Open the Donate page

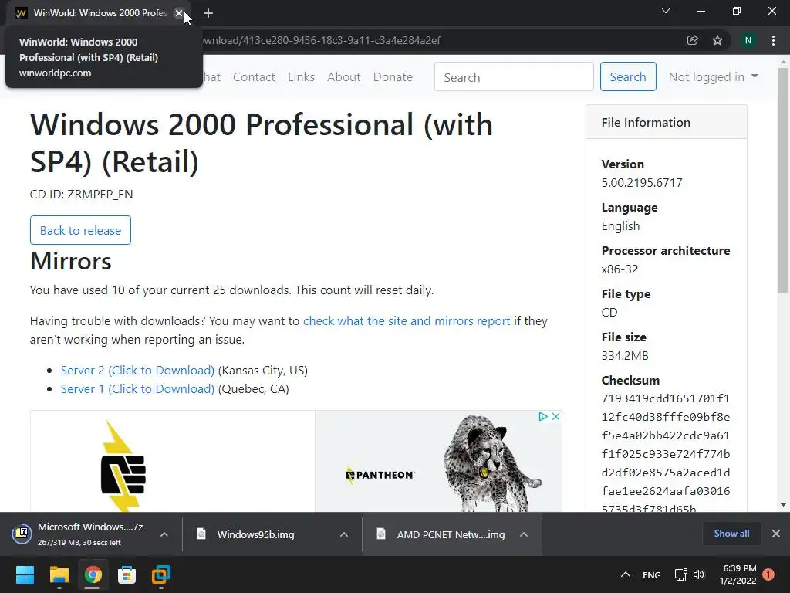click(x=393, y=77)
